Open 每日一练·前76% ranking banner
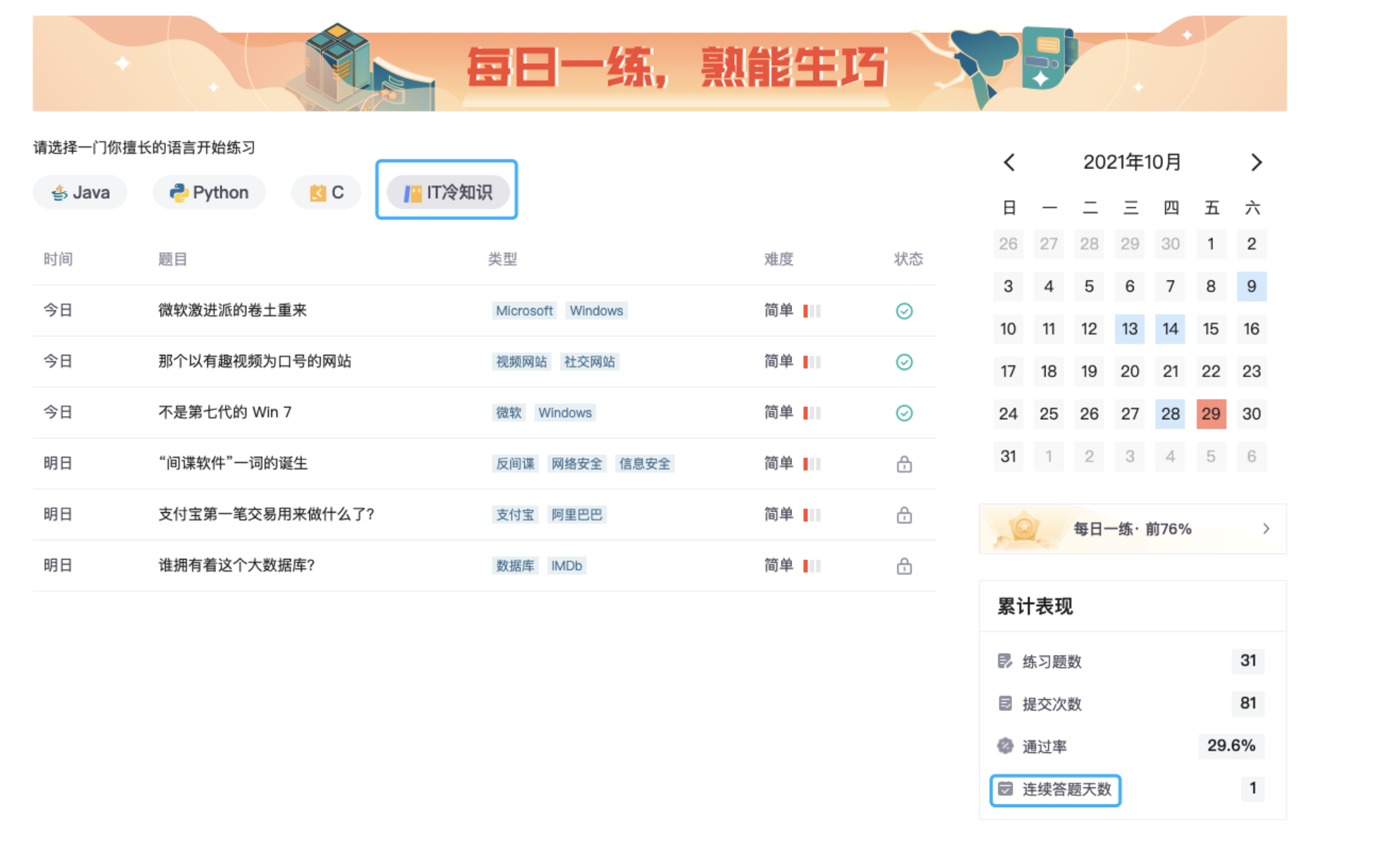1388x861 pixels. pyautogui.click(x=1133, y=529)
